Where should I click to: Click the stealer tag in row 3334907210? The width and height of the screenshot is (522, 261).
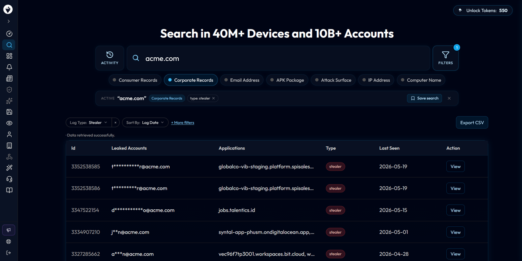(335, 232)
